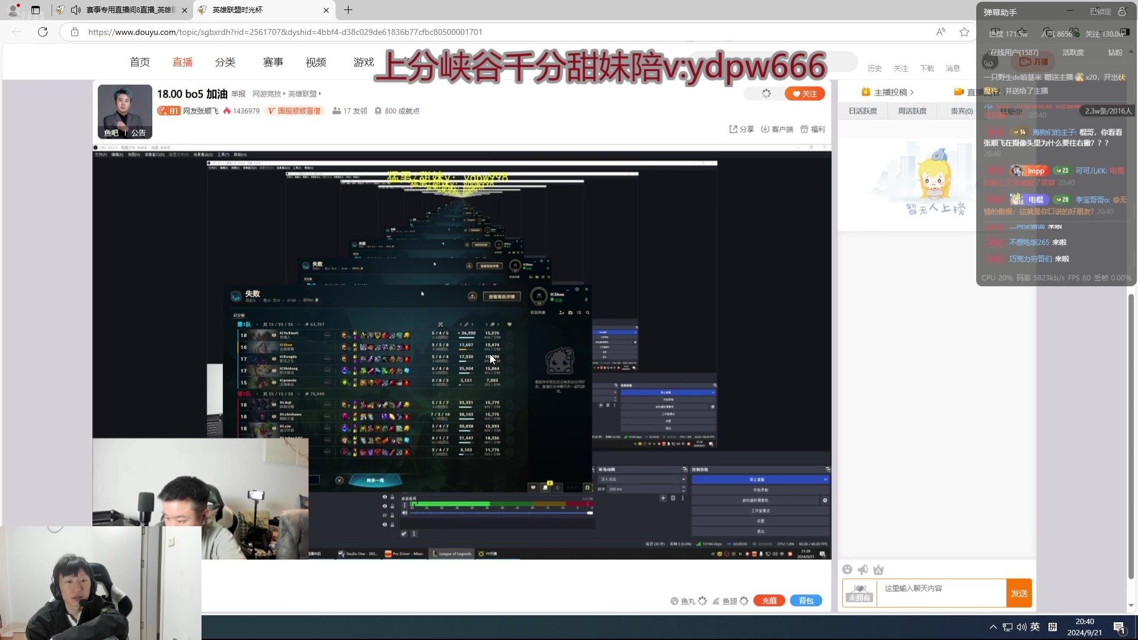The height and width of the screenshot is (640, 1138).
Task: Open 下载 in the header
Action: tap(927, 69)
